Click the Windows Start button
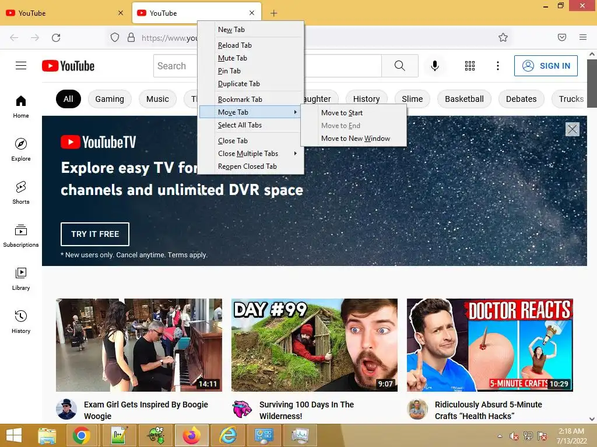This screenshot has height=447, width=597. tap(14, 435)
